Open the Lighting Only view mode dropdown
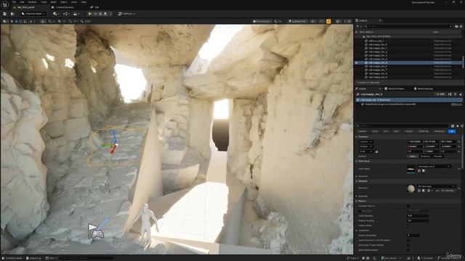The image size is (465, 261). [298, 21]
